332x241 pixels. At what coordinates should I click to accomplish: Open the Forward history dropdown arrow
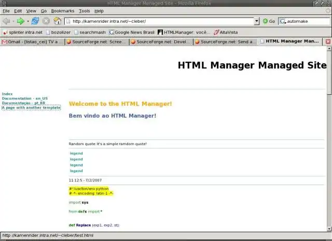27,21
